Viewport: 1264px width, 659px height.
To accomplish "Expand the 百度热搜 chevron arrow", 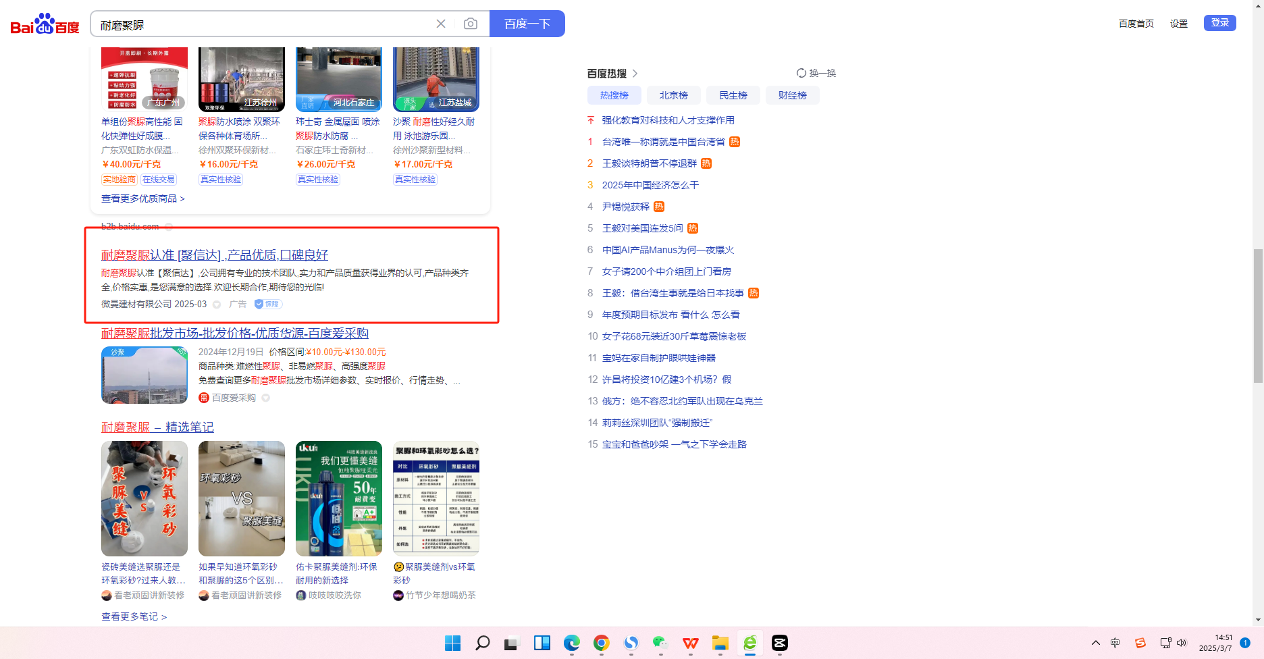I will [x=635, y=74].
